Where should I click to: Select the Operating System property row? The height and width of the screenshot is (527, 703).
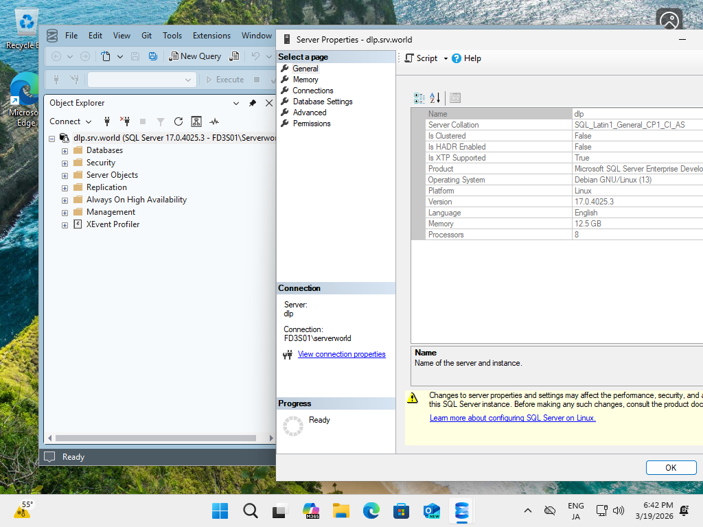(x=564, y=180)
